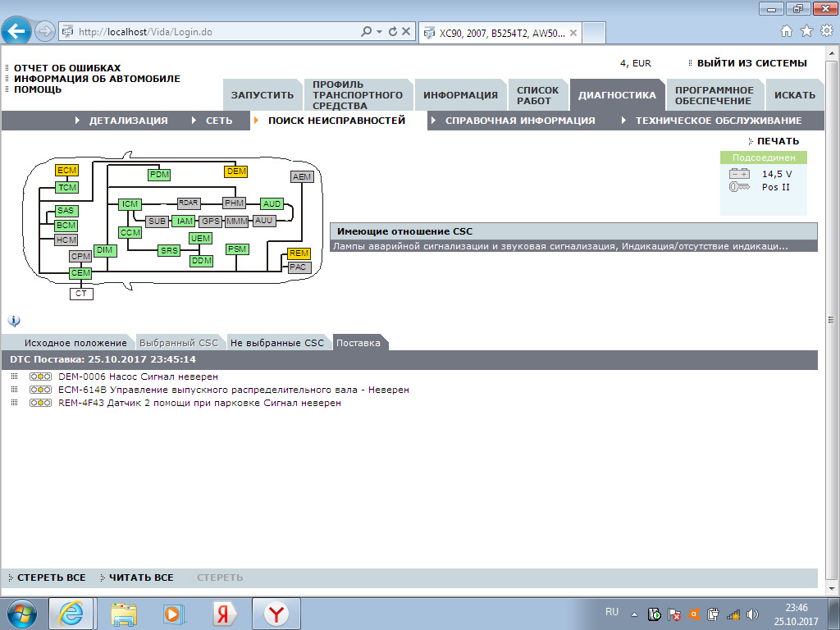Expand details grid icon of REM-4F43 row

point(15,402)
